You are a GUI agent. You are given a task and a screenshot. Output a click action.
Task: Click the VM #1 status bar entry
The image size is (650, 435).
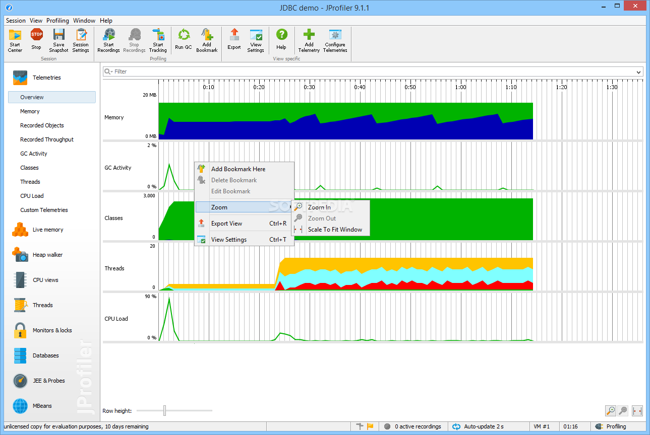pos(542,426)
